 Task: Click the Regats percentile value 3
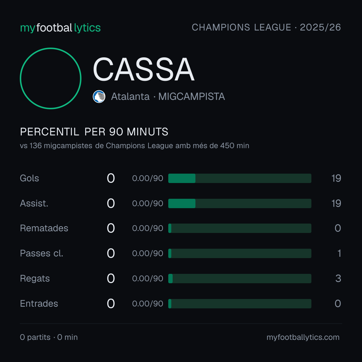(x=338, y=279)
